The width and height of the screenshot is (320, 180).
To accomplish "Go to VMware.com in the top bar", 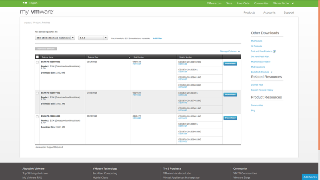I will pos(214,3).
